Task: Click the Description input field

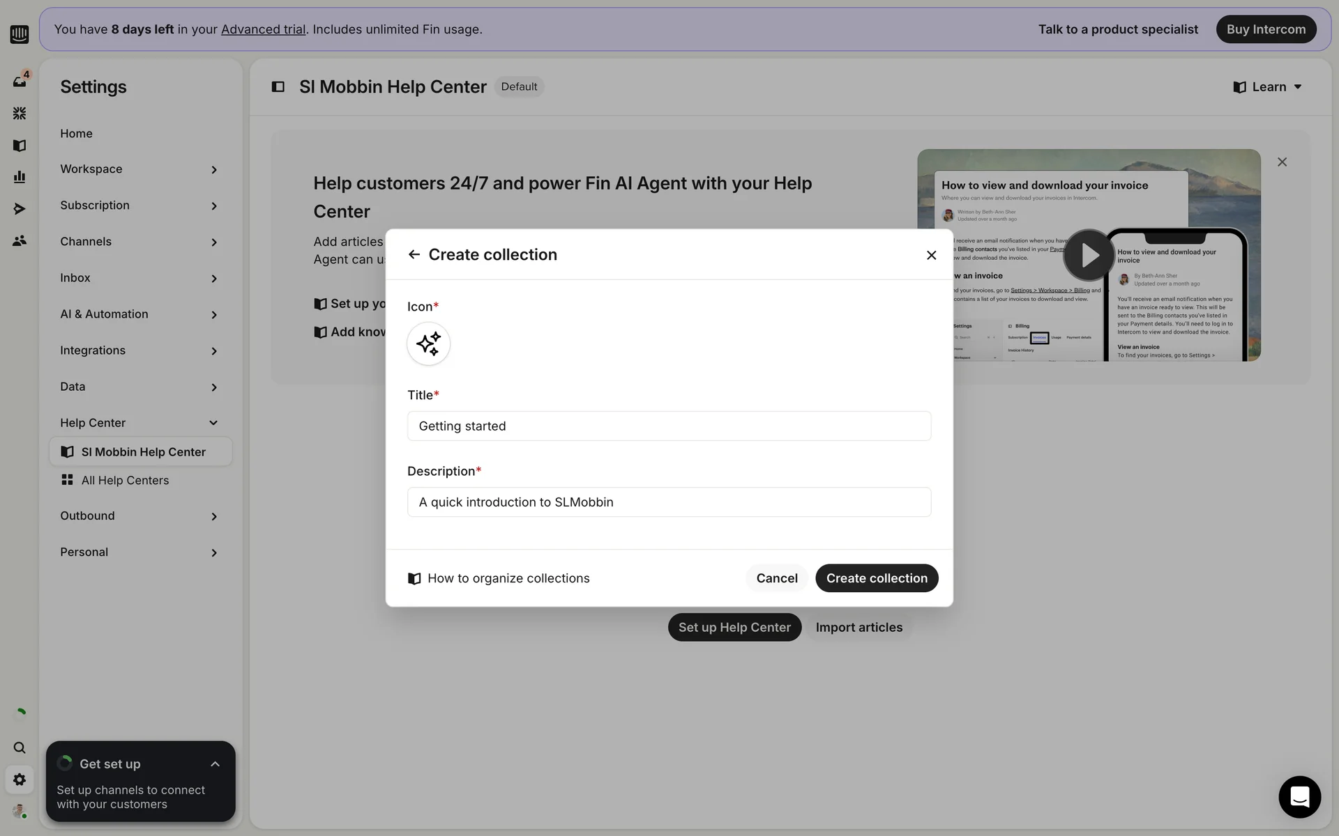Action: [669, 502]
